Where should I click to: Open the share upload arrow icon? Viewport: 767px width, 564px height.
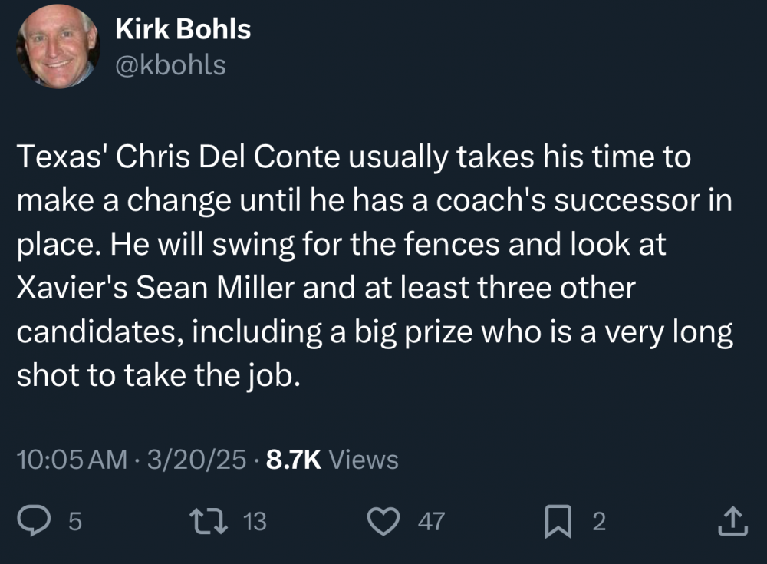729,522
